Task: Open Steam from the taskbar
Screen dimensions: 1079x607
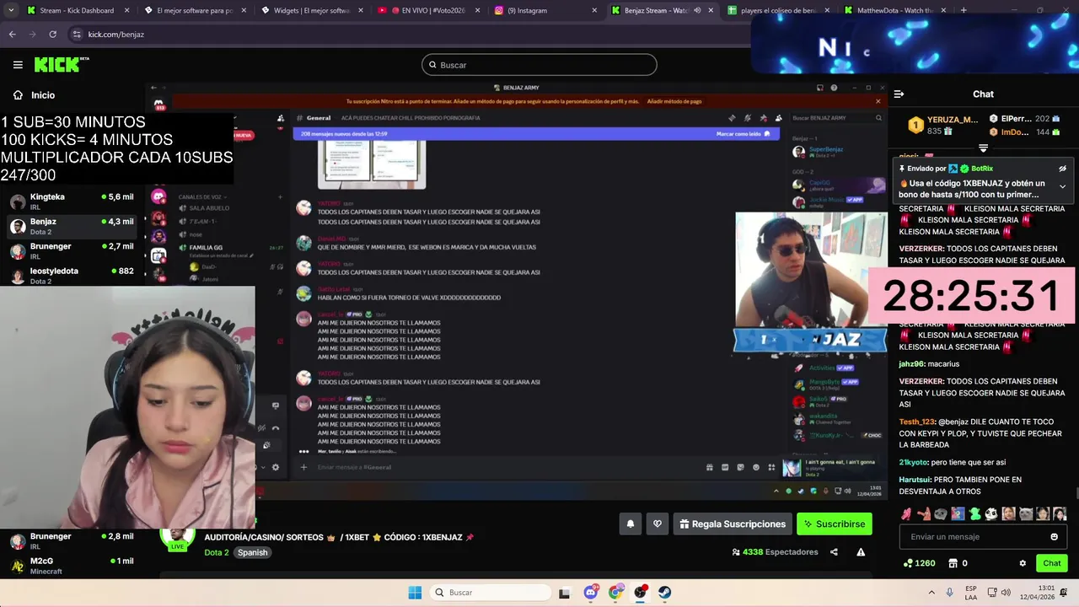Action: click(665, 593)
